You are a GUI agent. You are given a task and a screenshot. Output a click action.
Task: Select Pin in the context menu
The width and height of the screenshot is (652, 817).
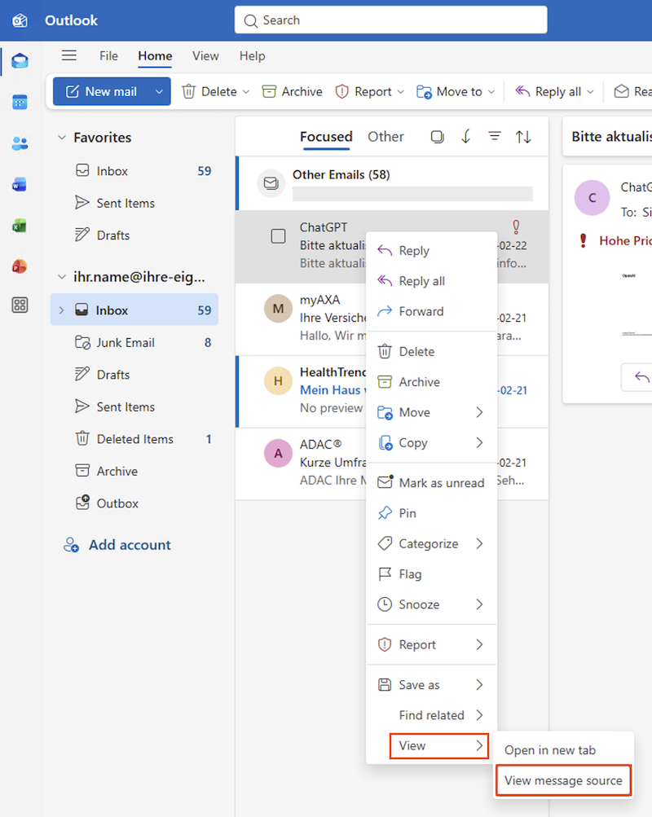(x=431, y=513)
